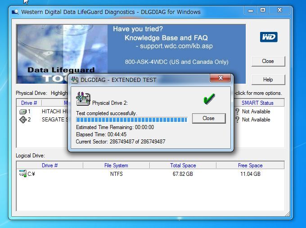The width and height of the screenshot is (306, 228).
Task: Sort logical drives by File System header
Action: click(116, 165)
